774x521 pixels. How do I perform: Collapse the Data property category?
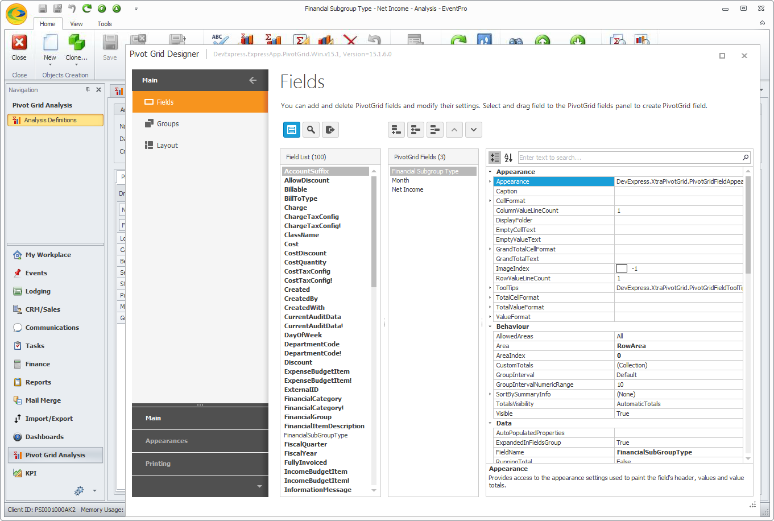click(x=490, y=423)
